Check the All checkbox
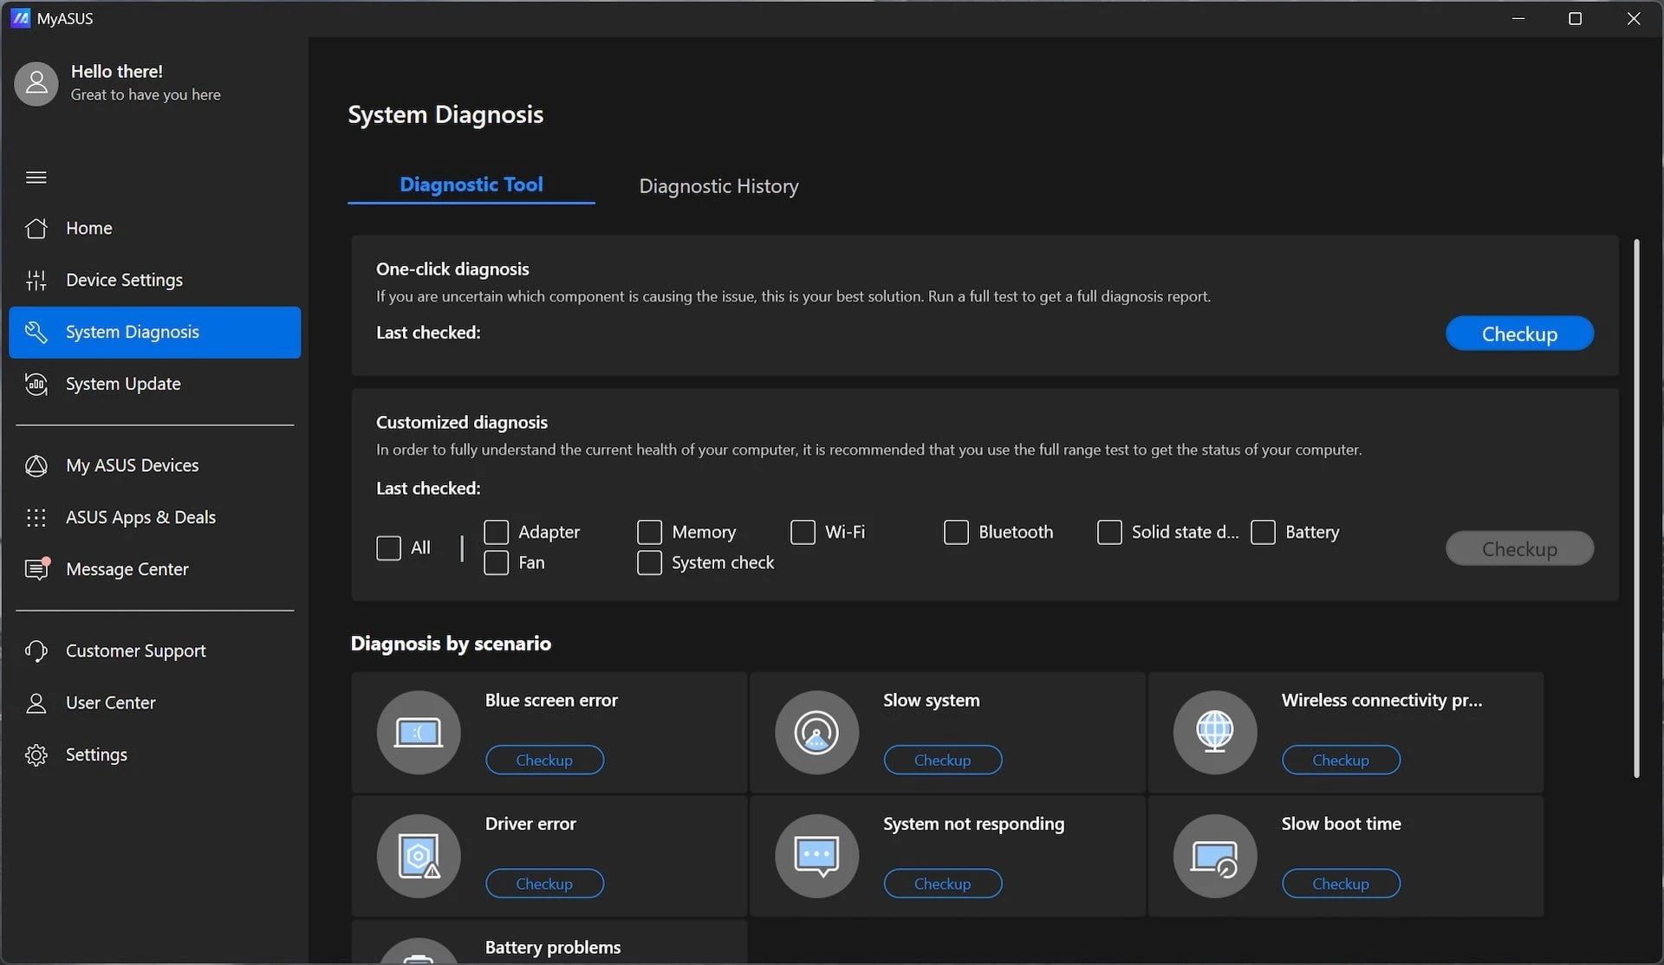The width and height of the screenshot is (1664, 965). (388, 547)
